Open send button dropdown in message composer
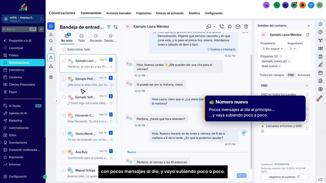Viewport: 326px width, 183px height. pos(245,176)
